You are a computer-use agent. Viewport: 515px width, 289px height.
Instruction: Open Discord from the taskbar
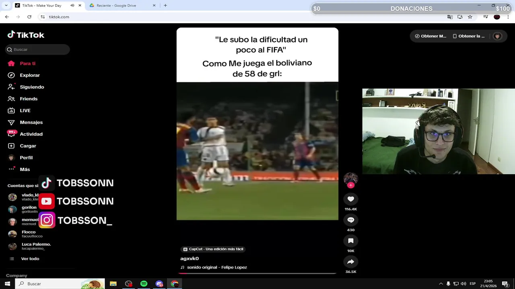[159, 284]
